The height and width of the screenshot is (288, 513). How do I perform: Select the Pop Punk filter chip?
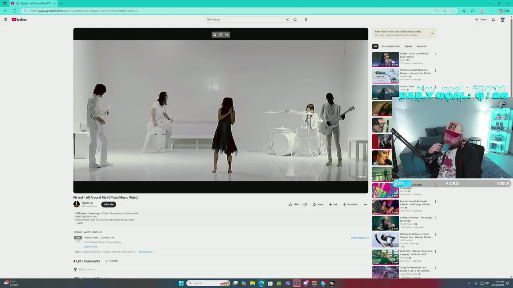click(422, 46)
